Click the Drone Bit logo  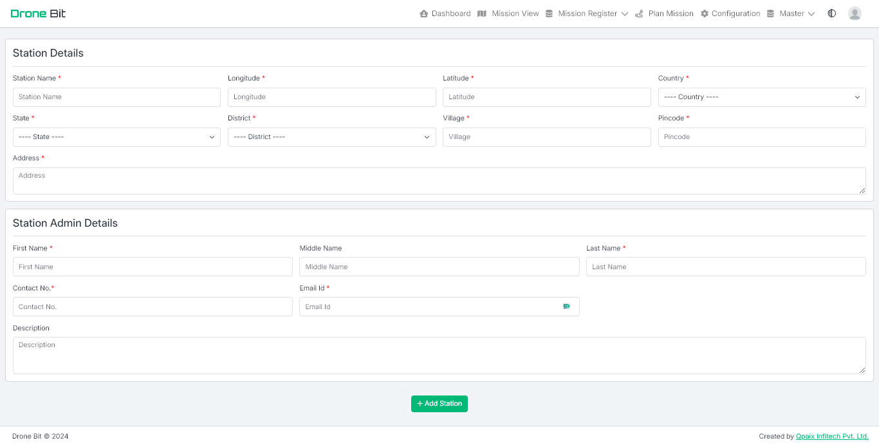(x=39, y=14)
